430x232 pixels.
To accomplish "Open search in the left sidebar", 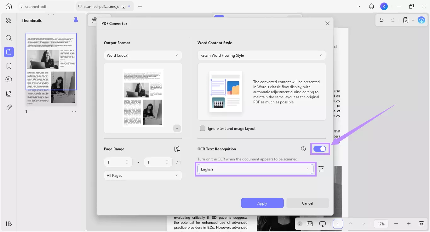I will point(9,38).
